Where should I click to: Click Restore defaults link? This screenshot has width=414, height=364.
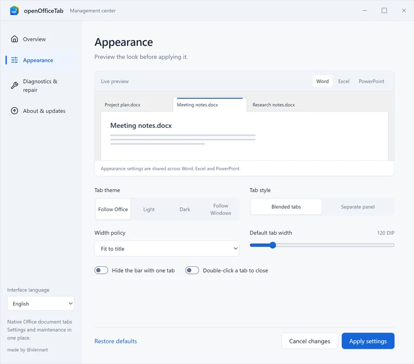coord(115,341)
